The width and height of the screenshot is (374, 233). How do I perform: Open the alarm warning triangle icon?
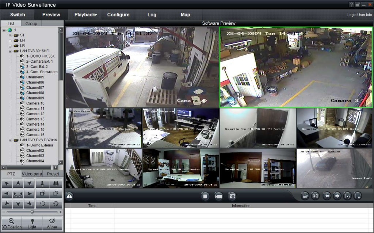69,196
